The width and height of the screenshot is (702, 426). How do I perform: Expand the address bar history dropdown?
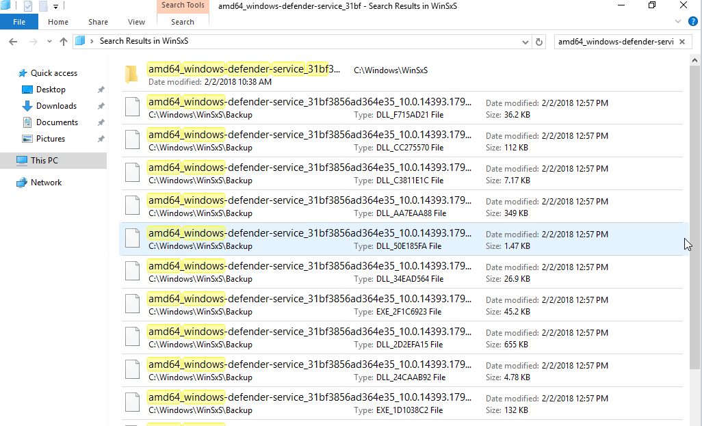(525, 42)
